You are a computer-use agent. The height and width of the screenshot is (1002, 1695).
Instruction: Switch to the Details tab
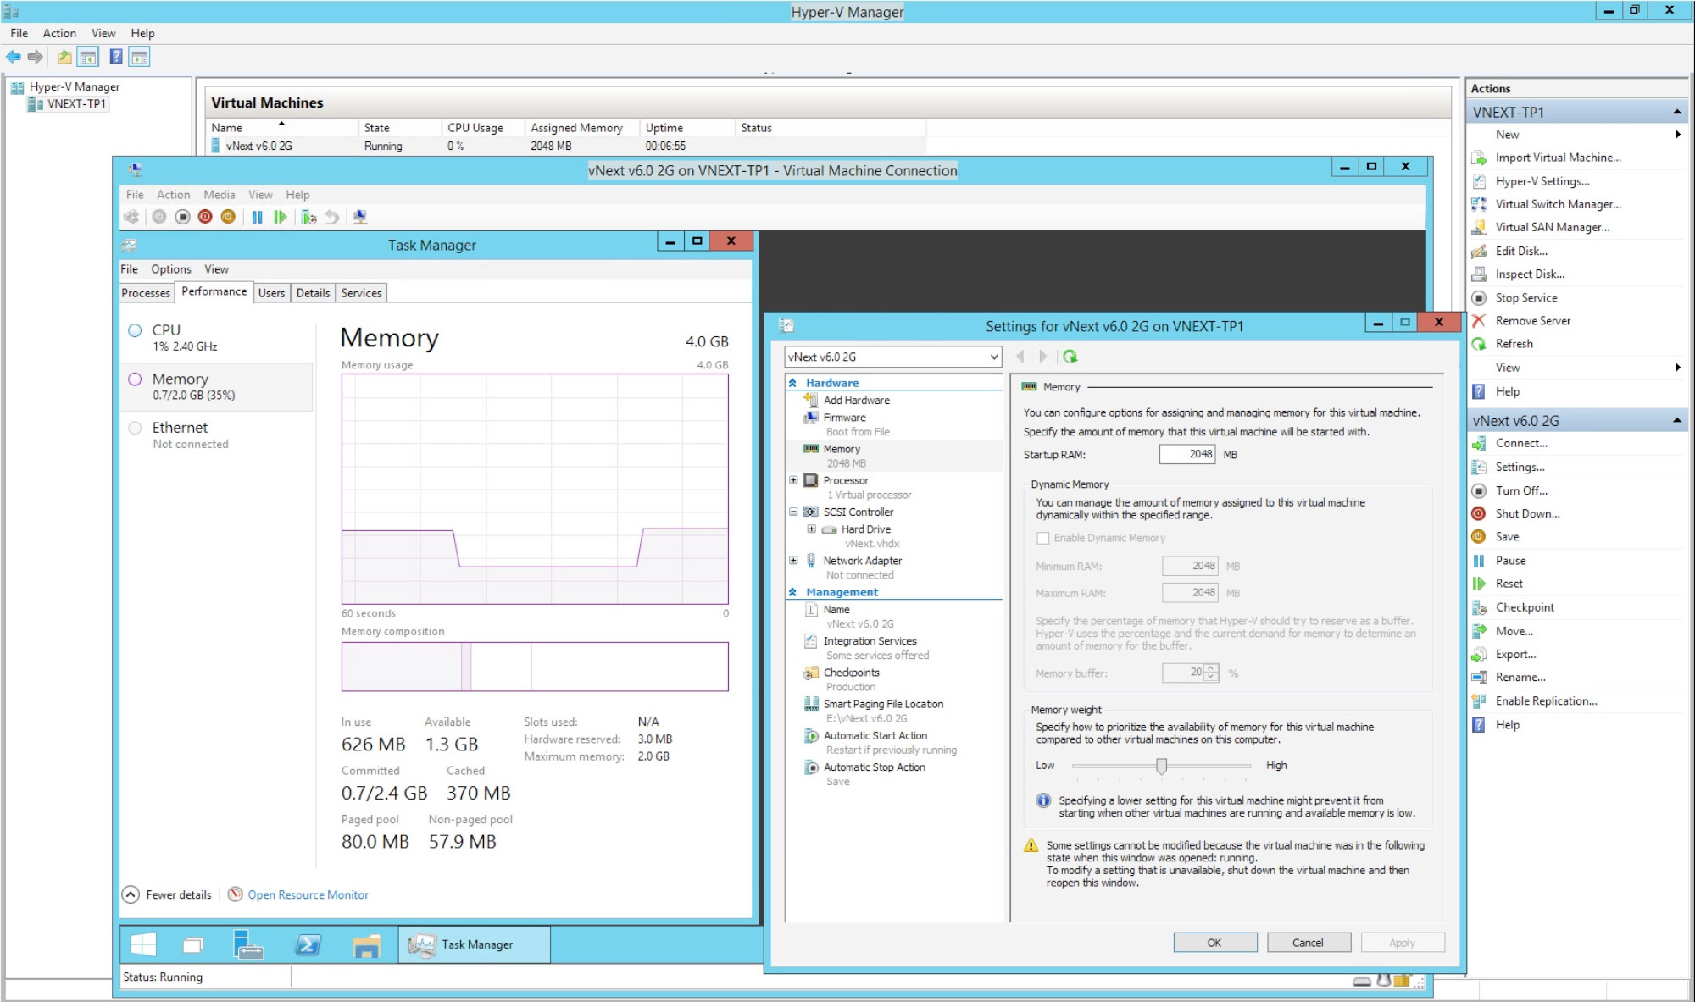[x=313, y=293]
